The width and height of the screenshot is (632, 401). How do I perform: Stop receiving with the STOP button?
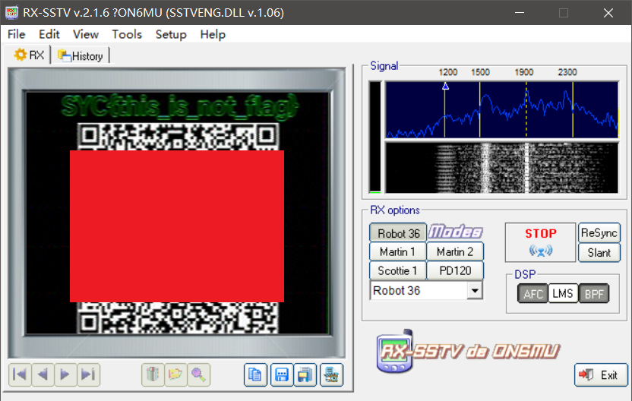pyautogui.click(x=540, y=242)
